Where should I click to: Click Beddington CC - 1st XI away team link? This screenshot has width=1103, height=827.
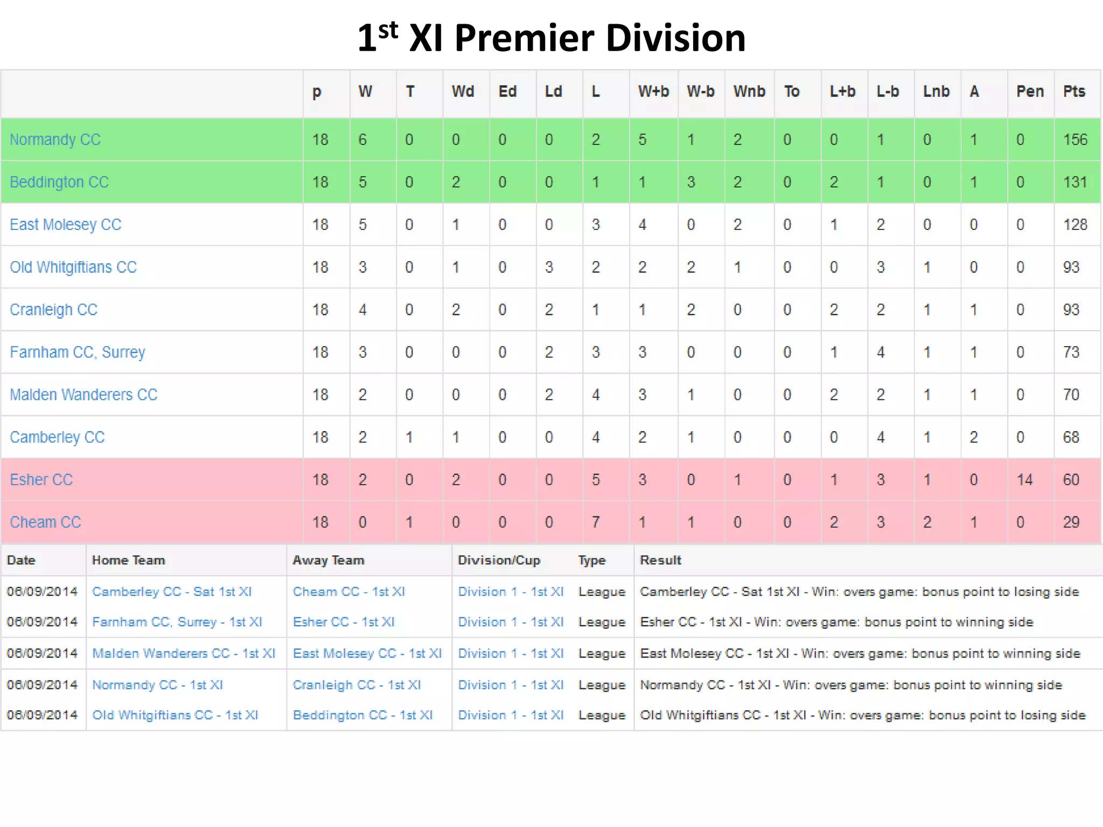pyautogui.click(x=363, y=715)
